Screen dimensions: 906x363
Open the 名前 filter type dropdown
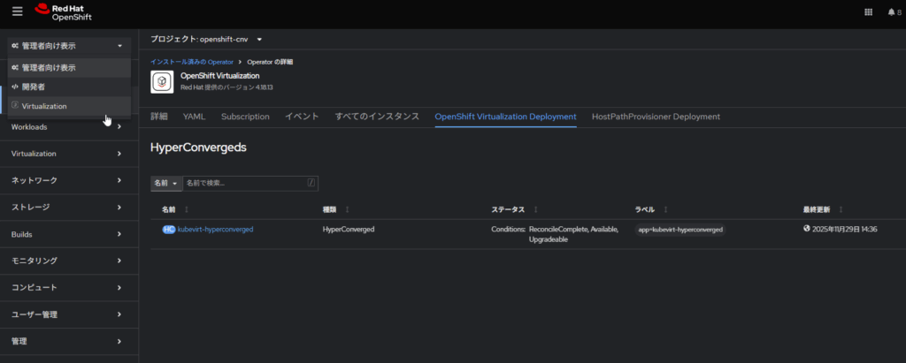[166, 183]
